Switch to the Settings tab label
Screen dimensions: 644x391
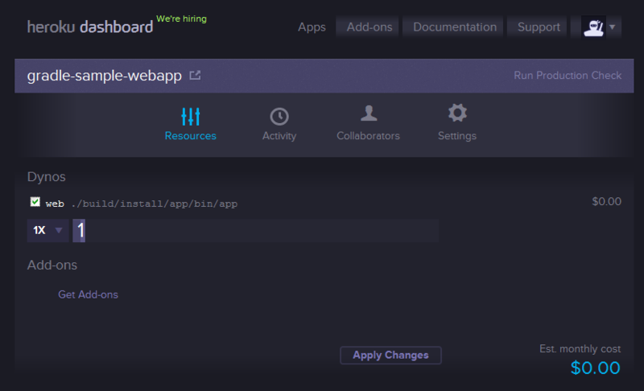457,136
